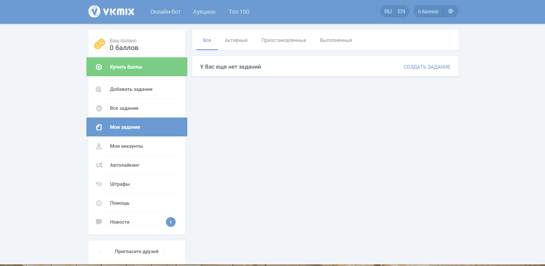
Task: Click the VKMIX logo
Action: [x=111, y=11]
